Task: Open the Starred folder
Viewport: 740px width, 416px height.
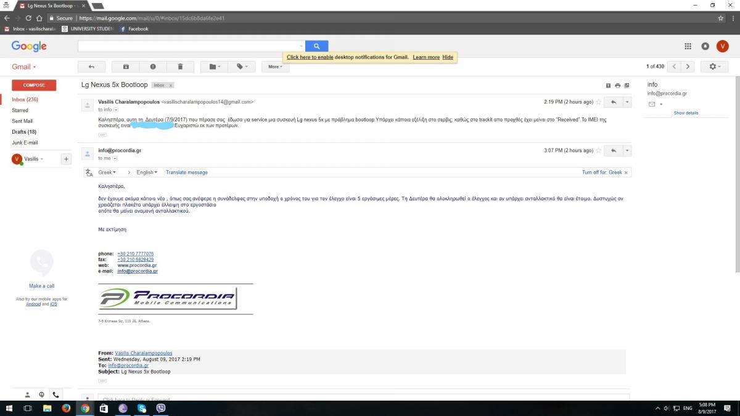Action: click(20, 110)
